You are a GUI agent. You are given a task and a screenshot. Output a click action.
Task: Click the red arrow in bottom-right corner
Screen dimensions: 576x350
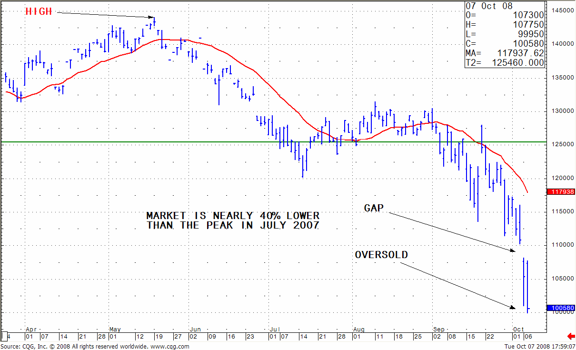571,336
